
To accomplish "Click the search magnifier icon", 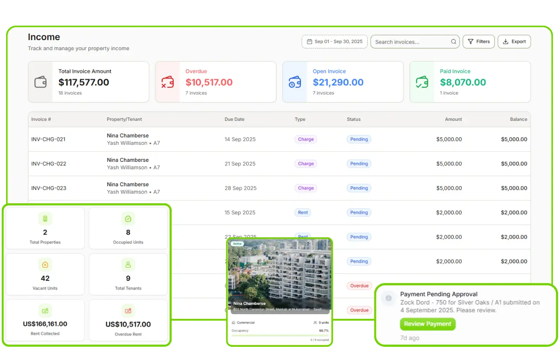I will 454,42.
